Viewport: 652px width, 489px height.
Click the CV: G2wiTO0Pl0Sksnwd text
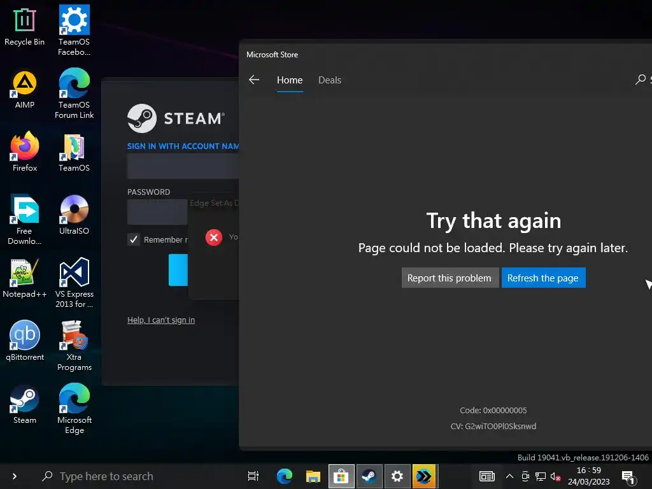click(493, 426)
